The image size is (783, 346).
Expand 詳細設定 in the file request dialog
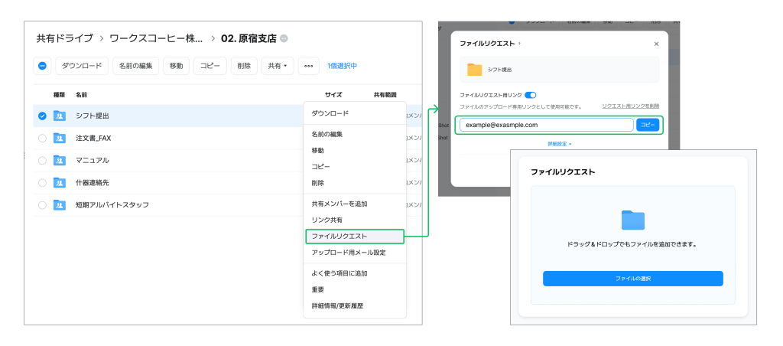[559, 144]
